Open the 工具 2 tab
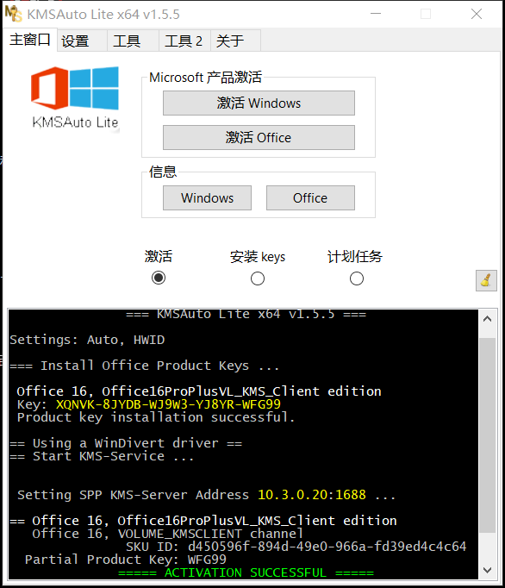The width and height of the screenshot is (505, 588). [x=184, y=41]
